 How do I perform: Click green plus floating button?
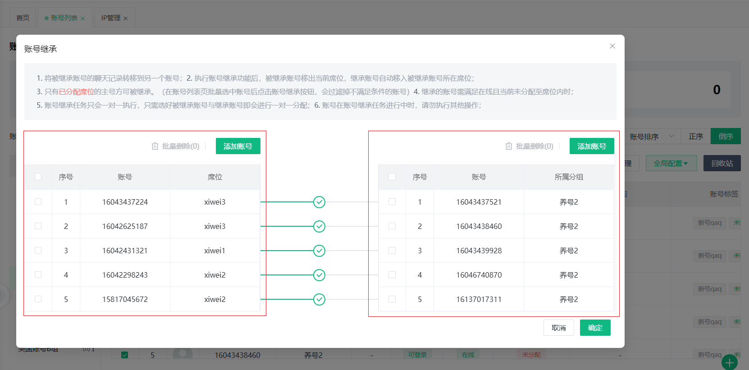(729, 362)
